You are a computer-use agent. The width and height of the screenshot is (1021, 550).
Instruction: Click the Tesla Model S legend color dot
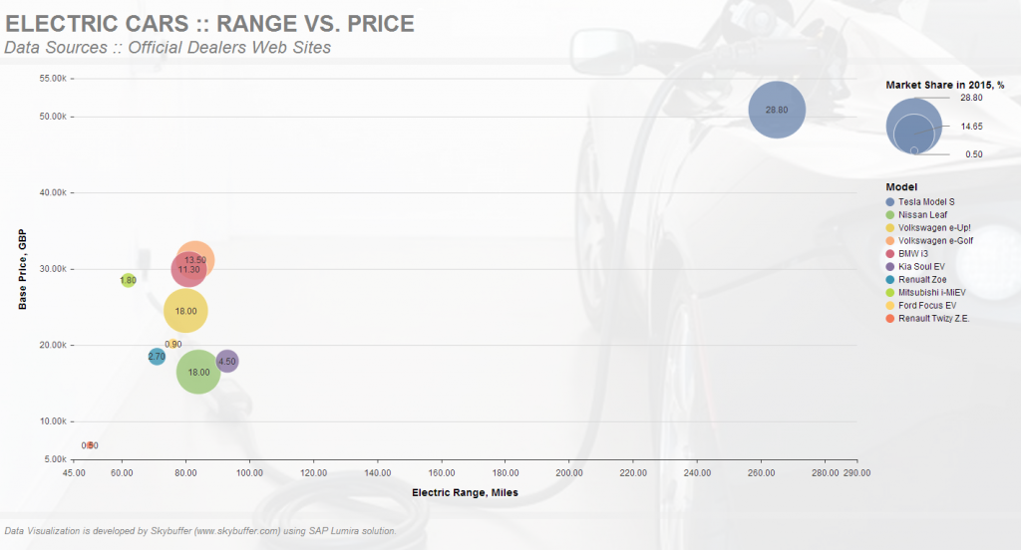(890, 202)
